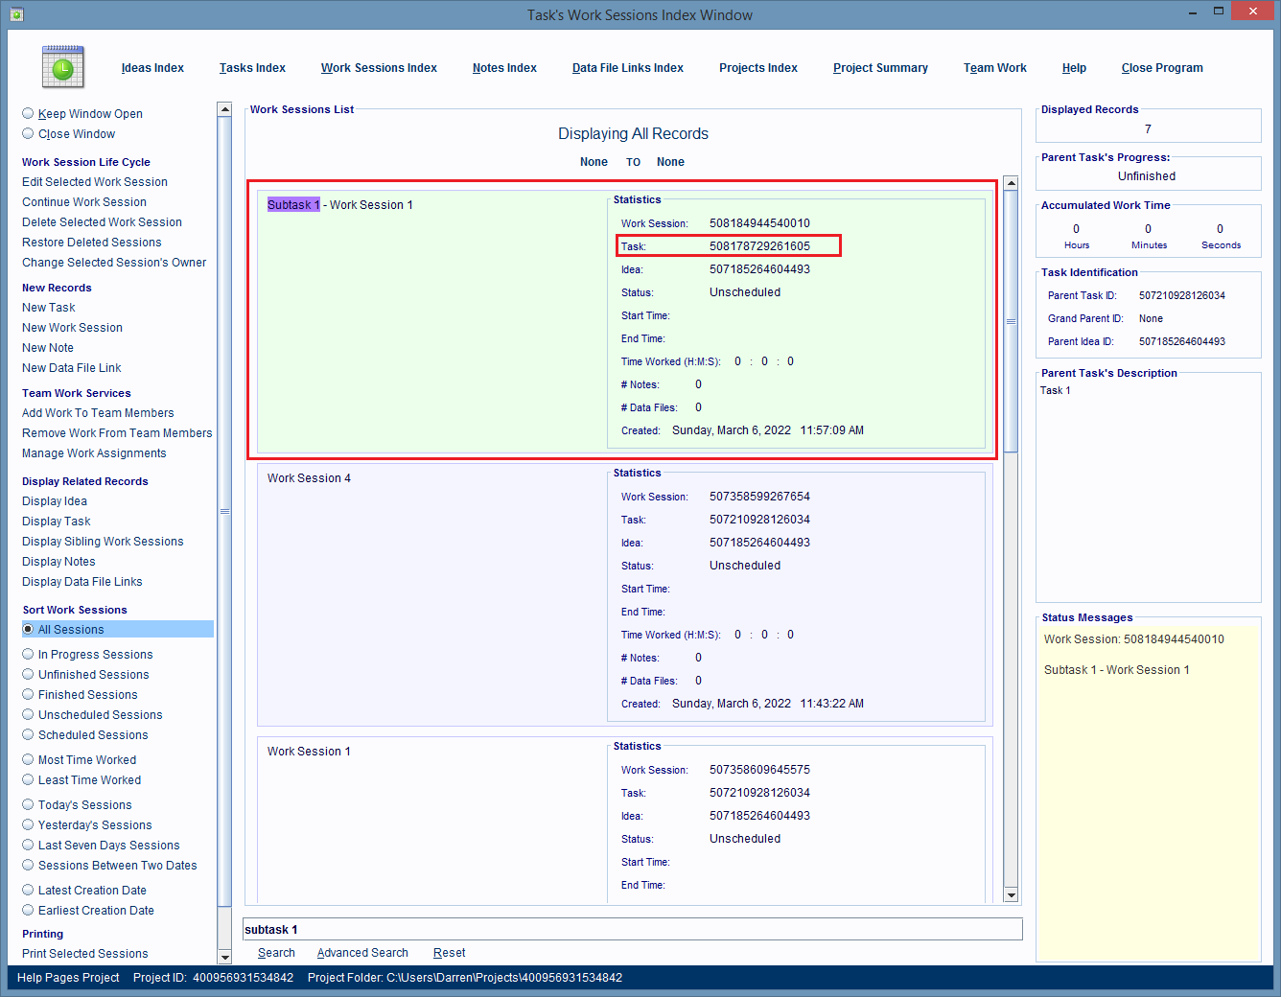This screenshot has height=997, width=1281.
Task: Click Continue Work Session link
Action: [84, 202]
